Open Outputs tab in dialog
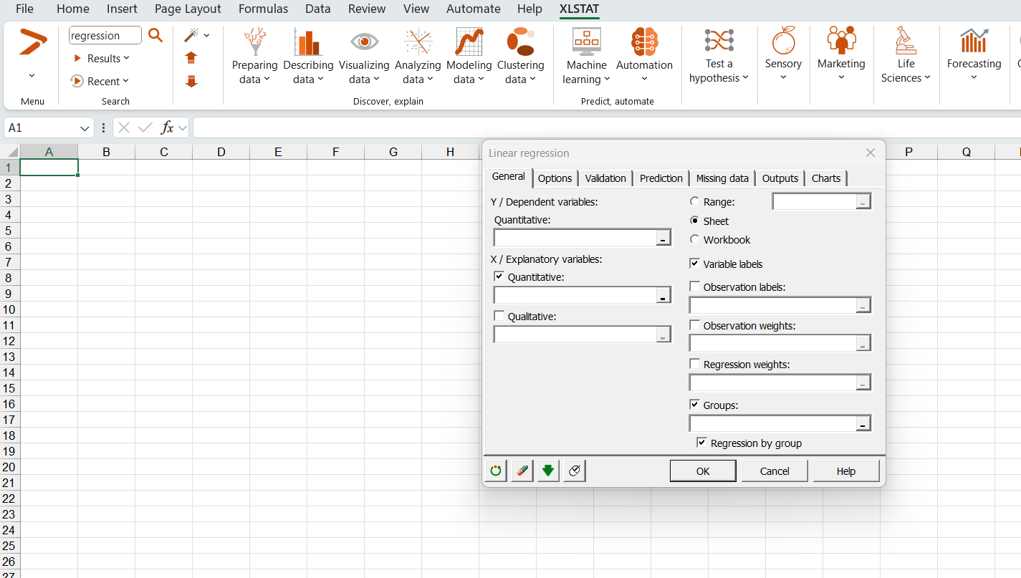The height and width of the screenshot is (578, 1021). (x=780, y=178)
